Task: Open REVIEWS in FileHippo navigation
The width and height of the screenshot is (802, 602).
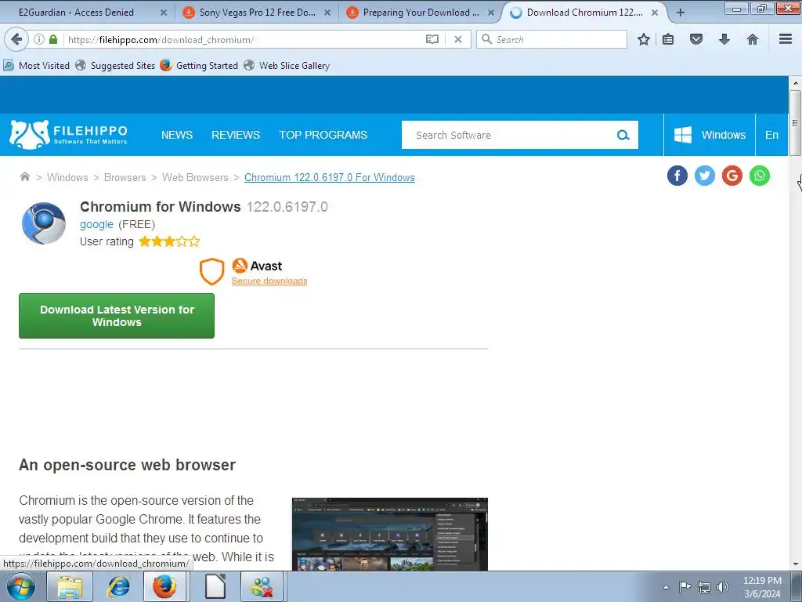Action: pos(236,135)
